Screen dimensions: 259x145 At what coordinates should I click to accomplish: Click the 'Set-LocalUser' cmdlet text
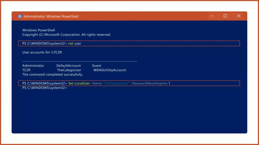pyautogui.click(x=79, y=83)
